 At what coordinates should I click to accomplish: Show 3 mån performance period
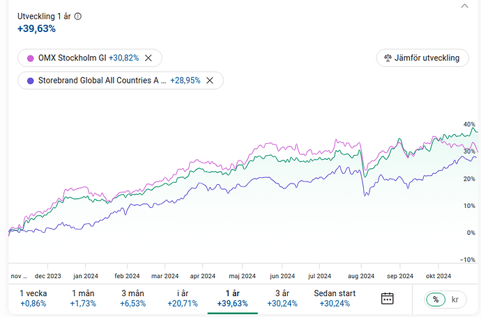click(x=132, y=298)
